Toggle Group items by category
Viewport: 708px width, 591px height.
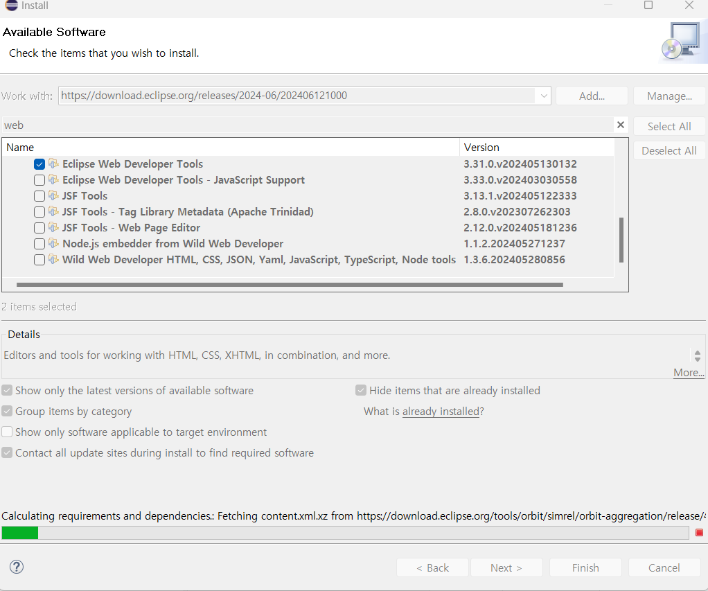[x=7, y=411]
